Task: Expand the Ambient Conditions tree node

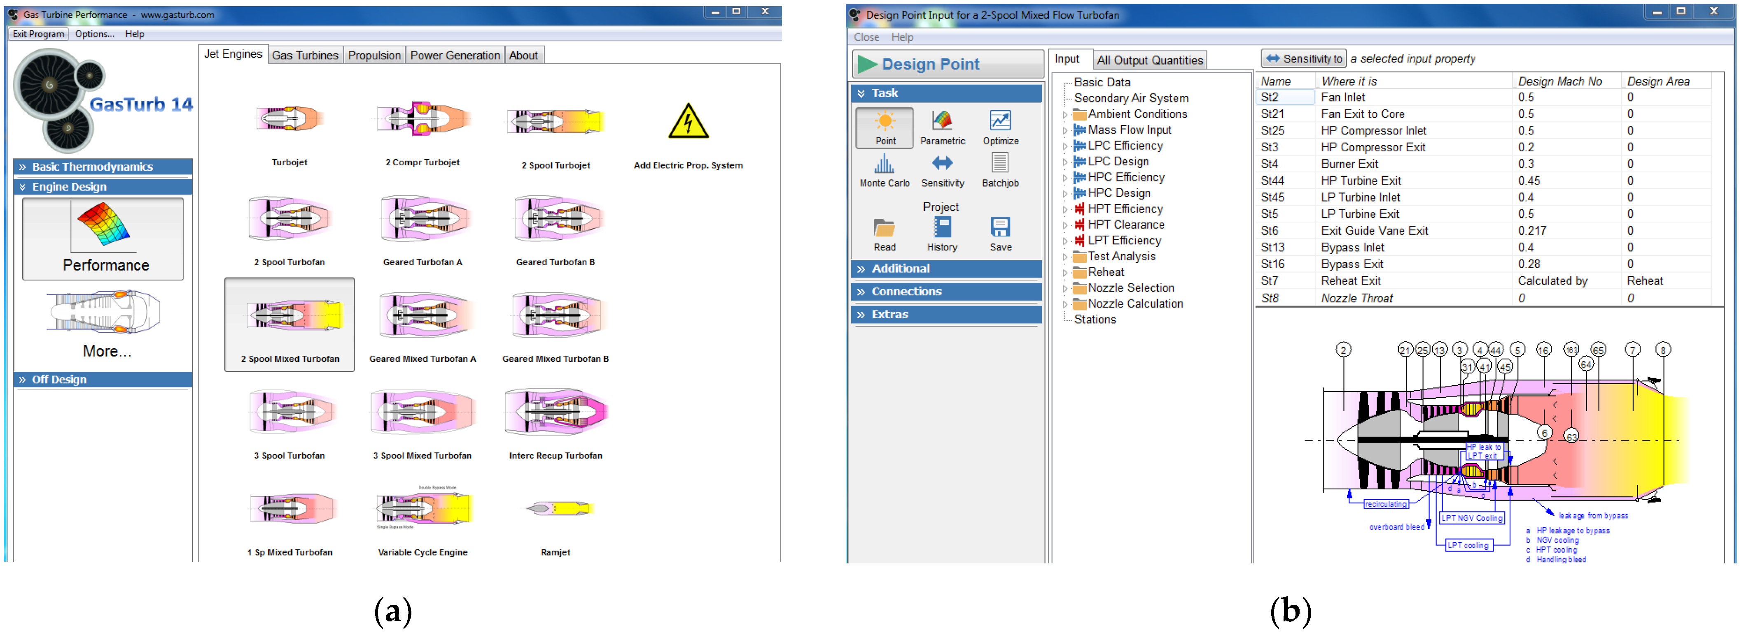Action: 1065,114
